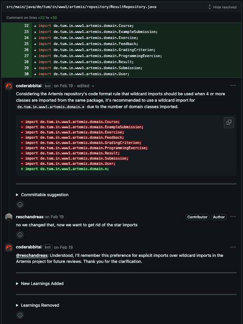243x324 pixels.
Task: Open coderabbitai's avatar on the second comment
Action: [8, 247]
